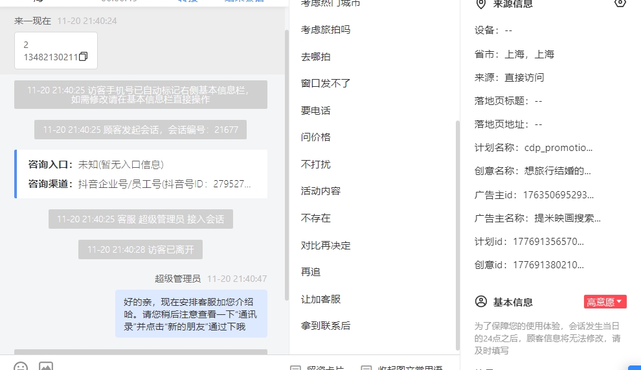This screenshot has width=641, height=370.
Task: Click the person icon next to 基本信息
Action: pyautogui.click(x=481, y=302)
